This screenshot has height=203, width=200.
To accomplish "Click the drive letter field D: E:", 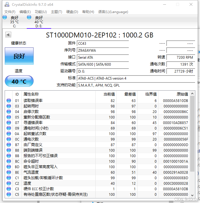I will pyautogui.click(x=103, y=71).
